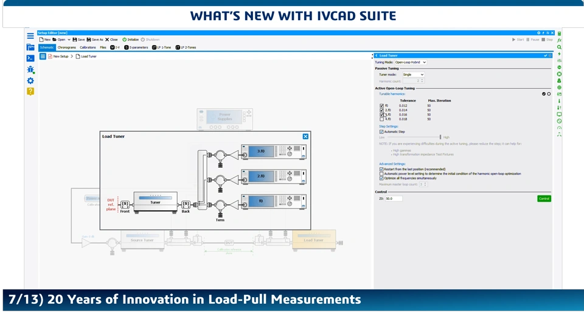Image resolution: width=584 pixels, height=316 pixels.
Task: Open the yellow help question mark icon
Action: [x=30, y=92]
